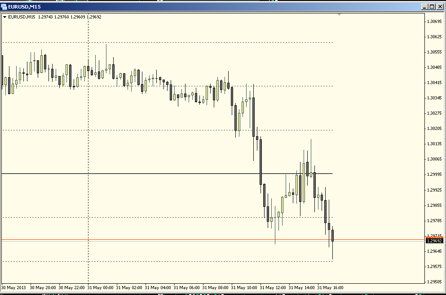This screenshot has width=446, height=295.
Task: Select the dashed horizontal line below 1.30625
Action: pyautogui.click(x=167, y=42)
